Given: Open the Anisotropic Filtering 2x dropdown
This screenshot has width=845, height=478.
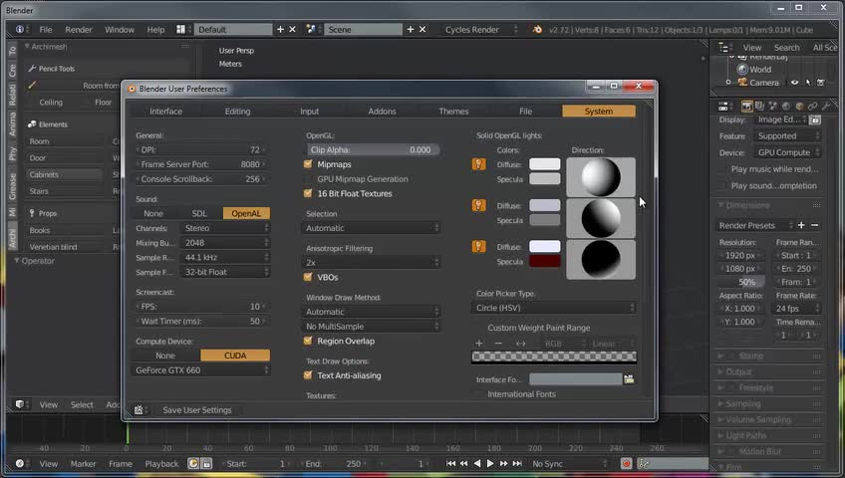Looking at the screenshot, I should [371, 263].
